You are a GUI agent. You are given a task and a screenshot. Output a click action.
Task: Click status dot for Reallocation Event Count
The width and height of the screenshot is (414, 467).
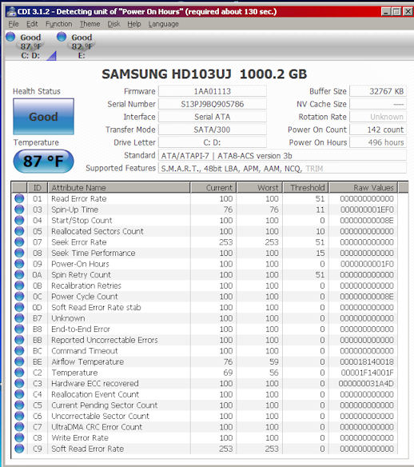click(x=19, y=394)
